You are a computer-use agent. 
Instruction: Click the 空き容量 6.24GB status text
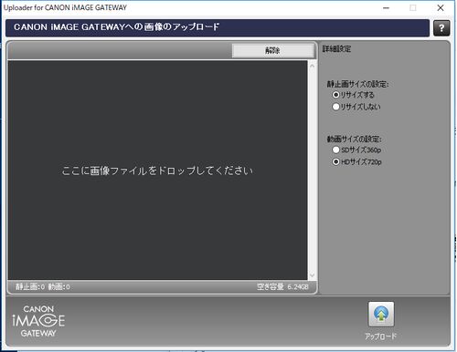click(x=282, y=286)
